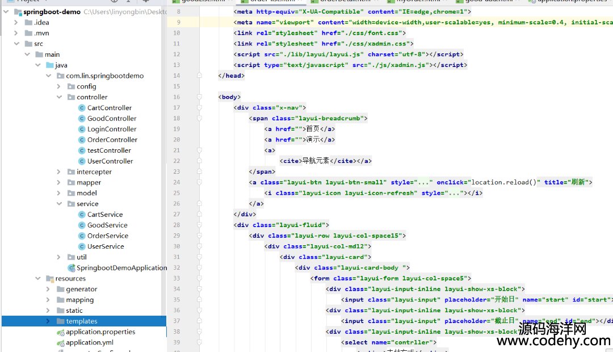Fold the layui-breadcrumb span at line 18
Image resolution: width=613 pixels, height=352 pixels.
click(199, 118)
